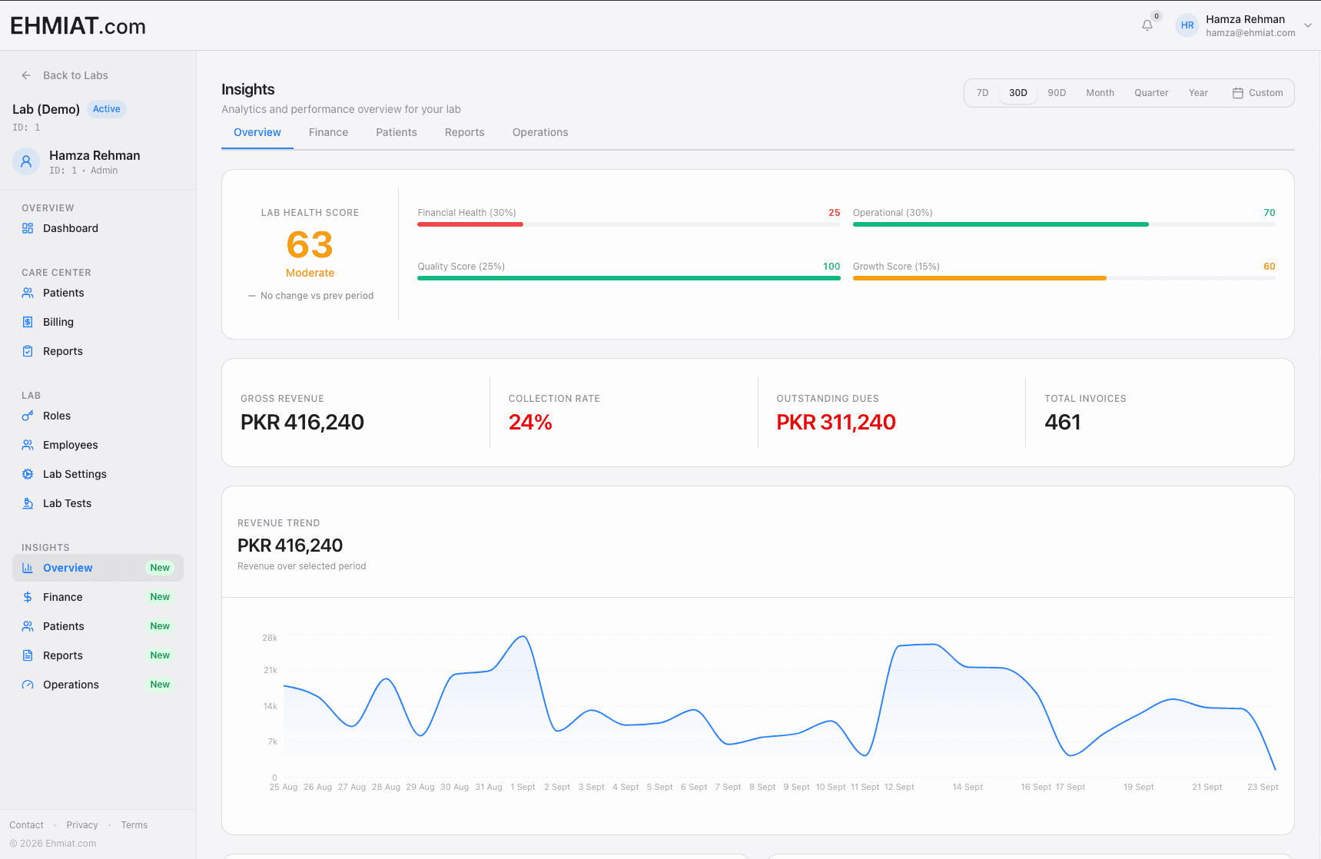Click the Hamza Rehman profile avatar in sidebar

pos(26,161)
